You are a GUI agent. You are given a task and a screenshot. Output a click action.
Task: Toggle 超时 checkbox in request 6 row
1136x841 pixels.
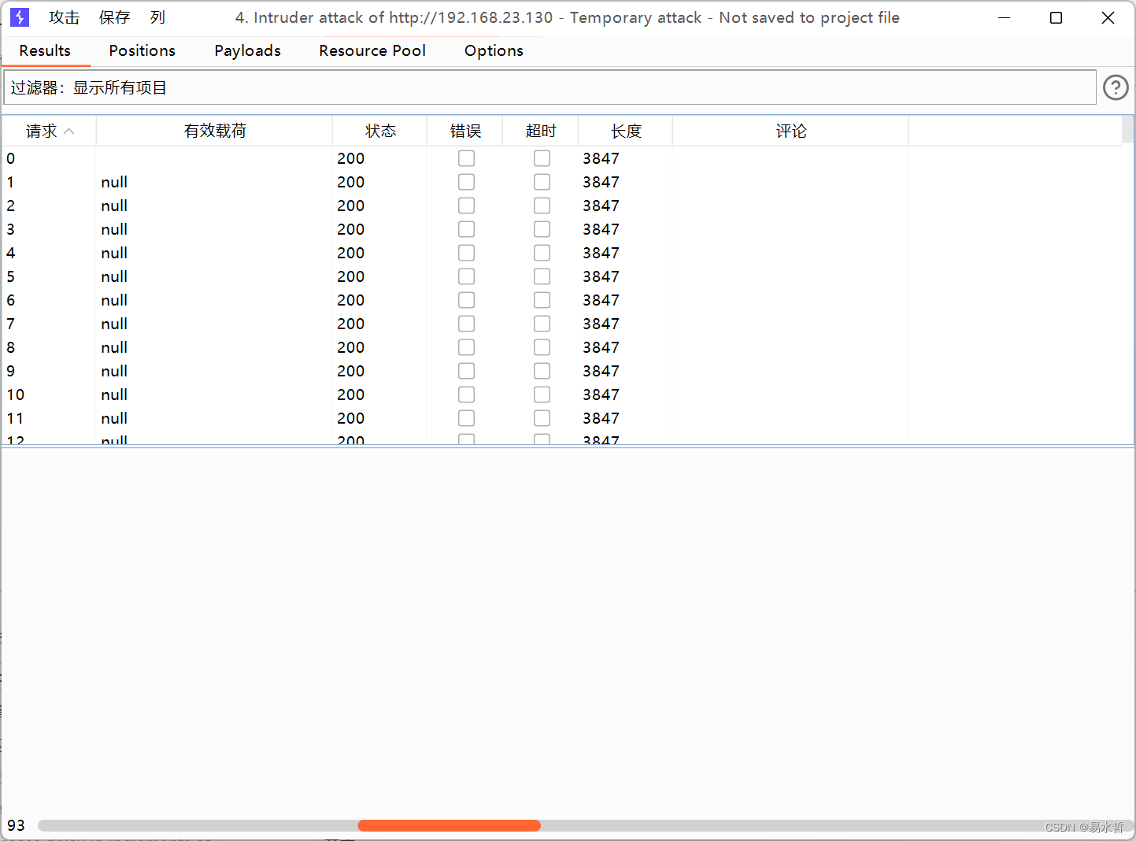pos(542,300)
